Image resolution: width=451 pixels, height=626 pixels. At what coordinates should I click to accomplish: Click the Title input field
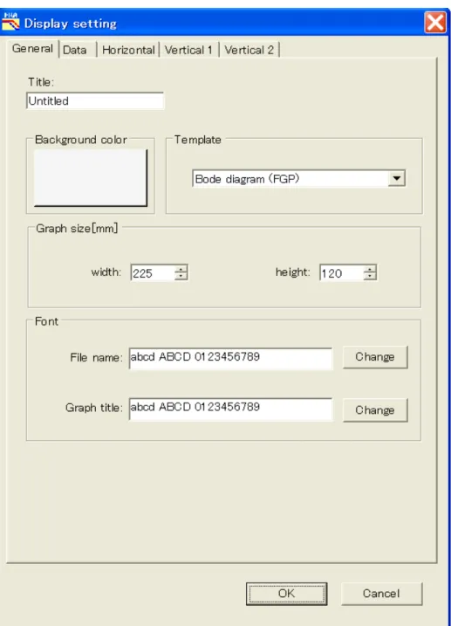95,101
